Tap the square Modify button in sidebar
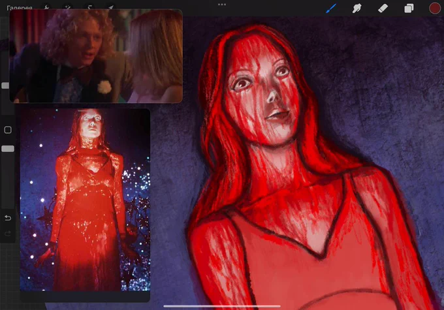The width and height of the screenshot is (444, 310). 8,130
